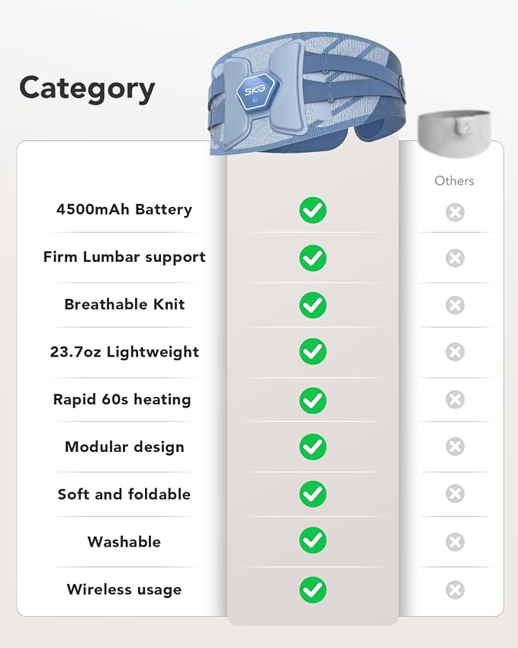This screenshot has height=648, width=518.
Task: Click the green checkmark for 4500mAh Battery
Action: click(313, 211)
